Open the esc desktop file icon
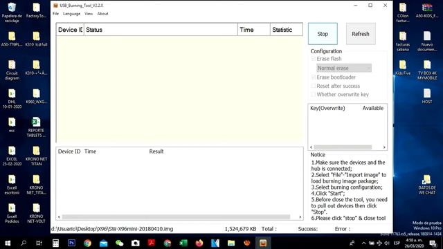 click(12, 124)
